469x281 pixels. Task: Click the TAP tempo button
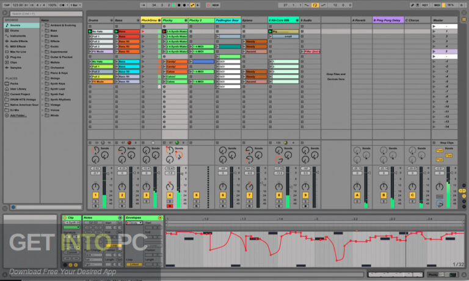tap(7, 5)
